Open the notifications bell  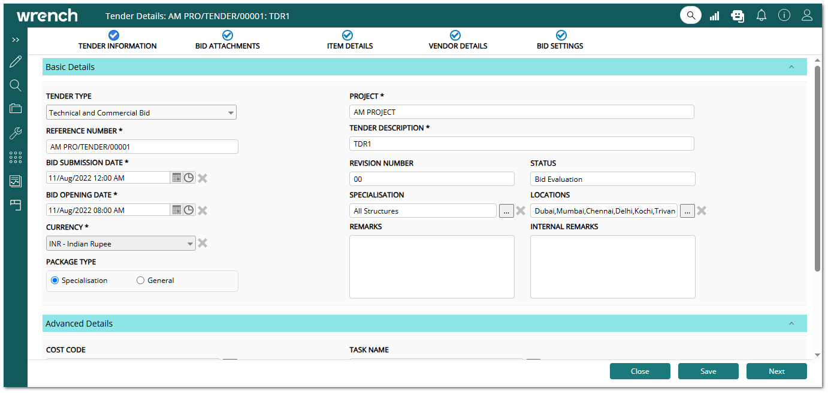(x=761, y=16)
